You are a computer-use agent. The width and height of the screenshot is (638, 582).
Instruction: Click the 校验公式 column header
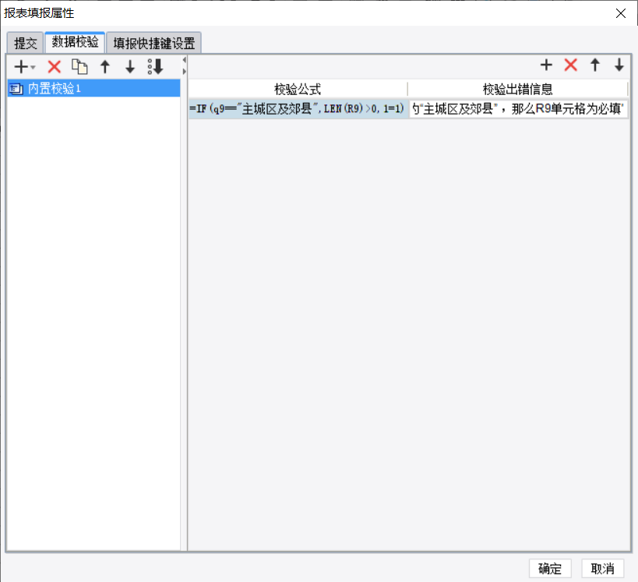[298, 89]
